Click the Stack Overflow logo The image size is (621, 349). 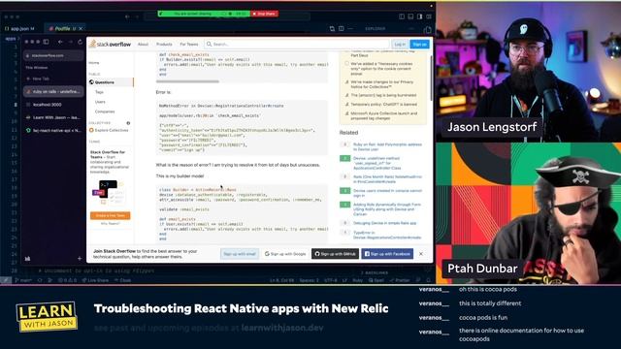pyautogui.click(x=110, y=44)
